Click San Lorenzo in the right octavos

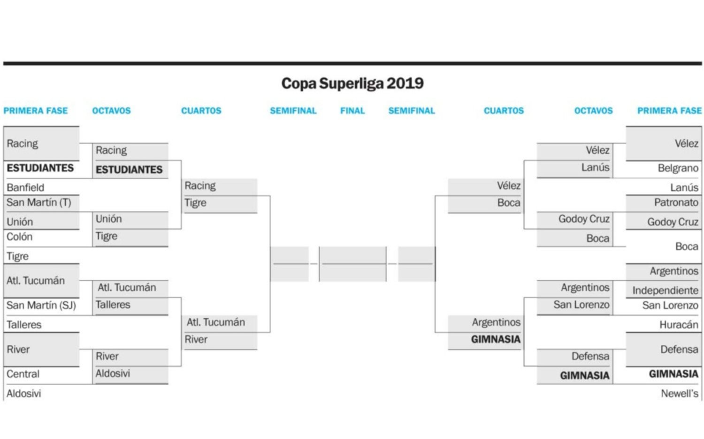(x=581, y=305)
